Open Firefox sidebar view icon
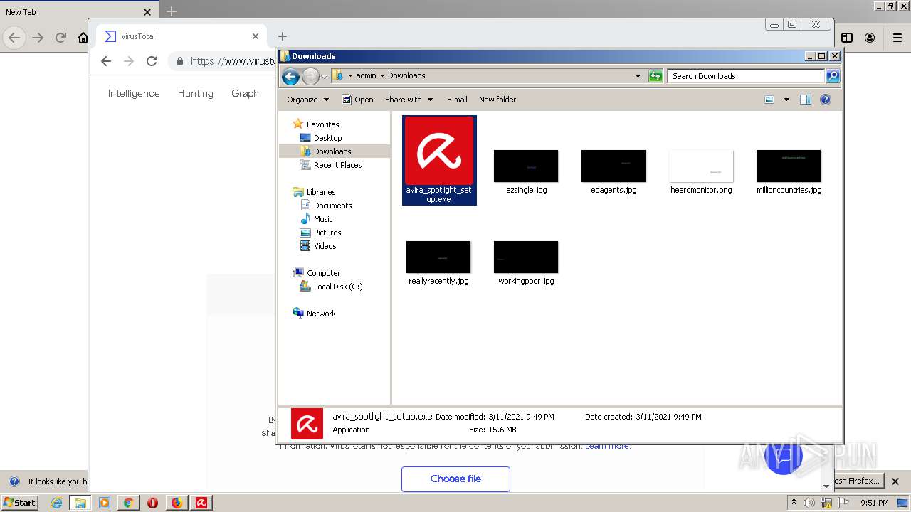Screen dimensions: 911x512 (x=847, y=38)
